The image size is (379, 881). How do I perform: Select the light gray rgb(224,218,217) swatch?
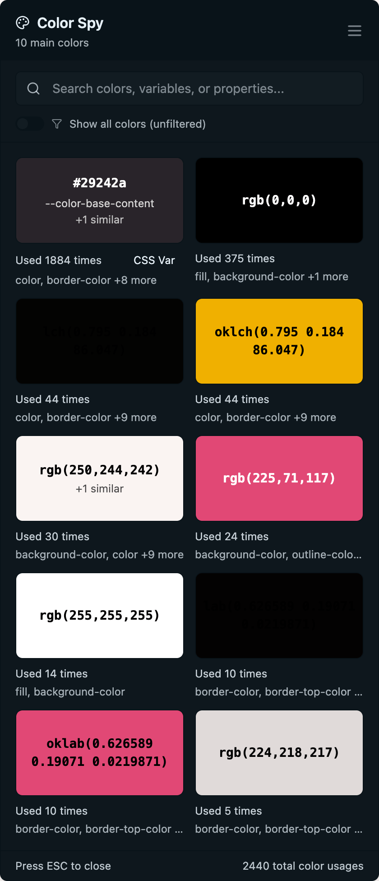click(279, 753)
